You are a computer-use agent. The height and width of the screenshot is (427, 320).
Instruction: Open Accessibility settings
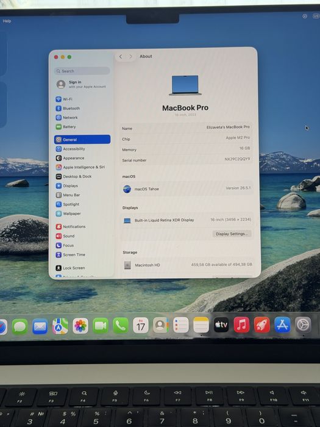click(70, 149)
